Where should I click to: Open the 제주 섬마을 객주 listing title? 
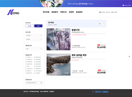pyautogui.click(x=79, y=55)
